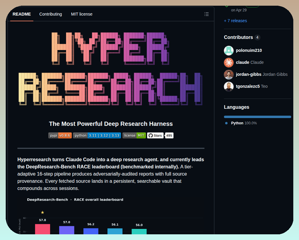Click the pink 57.8 leaderboard bar
Screen dimensions: 299x240
tap(43, 229)
